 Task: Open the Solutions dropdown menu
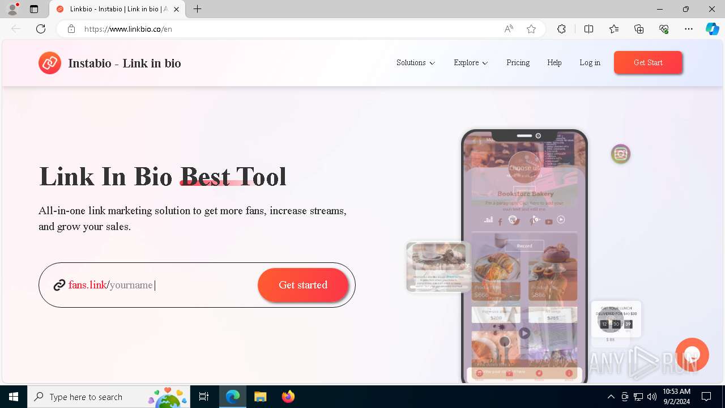(416, 63)
